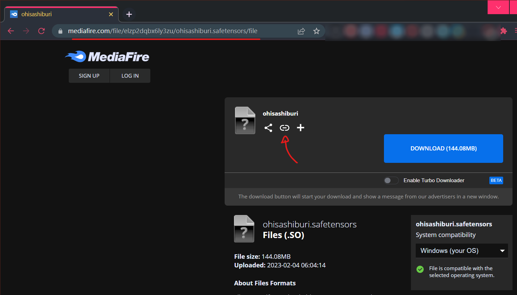Go back with the browser back arrow
The height and width of the screenshot is (295, 517).
(x=11, y=31)
